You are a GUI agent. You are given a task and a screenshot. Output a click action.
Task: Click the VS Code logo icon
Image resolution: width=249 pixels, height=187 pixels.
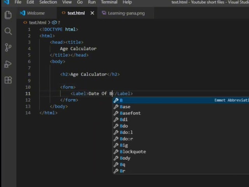(6, 2)
